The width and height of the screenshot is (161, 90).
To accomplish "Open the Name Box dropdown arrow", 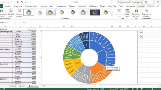I will pyautogui.click(x=8, y=22).
